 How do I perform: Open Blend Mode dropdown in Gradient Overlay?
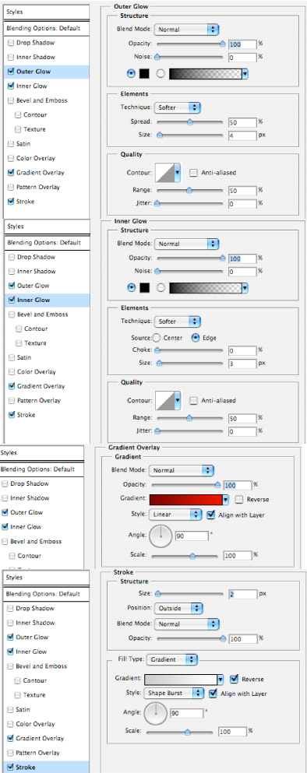click(x=181, y=470)
